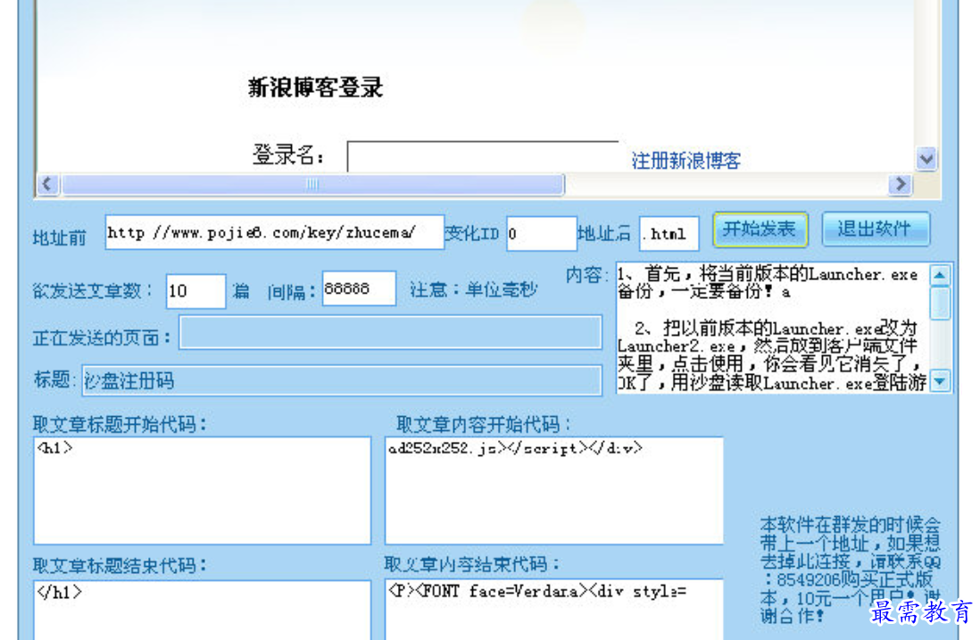Click the 取文章内容结束代码 text box

(554, 609)
